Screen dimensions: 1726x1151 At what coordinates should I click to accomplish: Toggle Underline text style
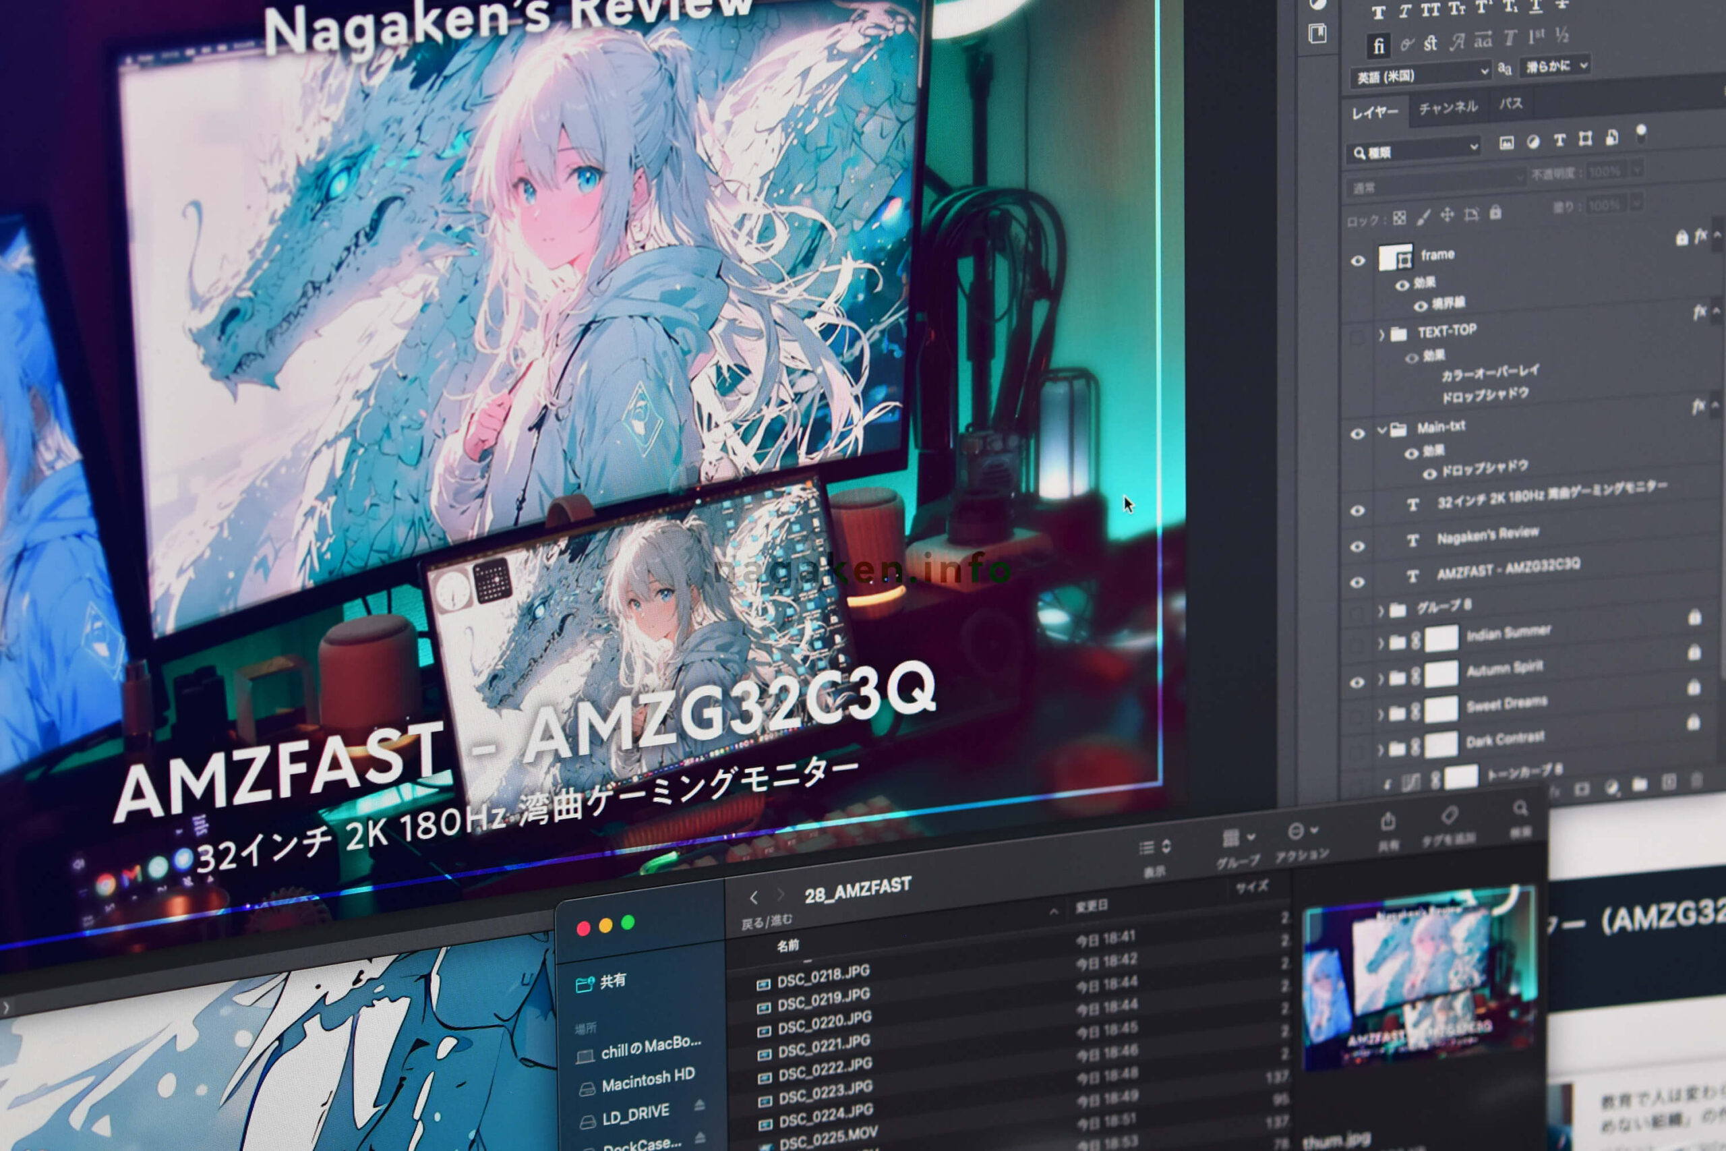click(1535, 6)
